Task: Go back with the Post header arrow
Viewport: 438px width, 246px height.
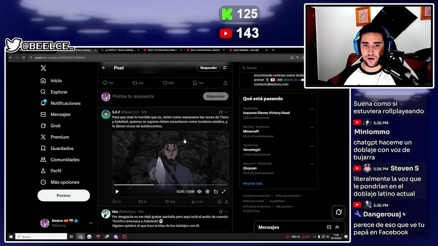Action: tap(104, 68)
